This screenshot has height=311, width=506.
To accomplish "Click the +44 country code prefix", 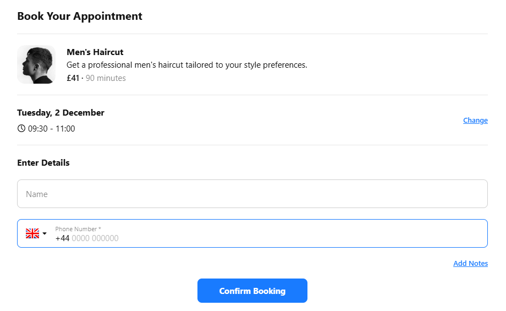I will pos(62,238).
